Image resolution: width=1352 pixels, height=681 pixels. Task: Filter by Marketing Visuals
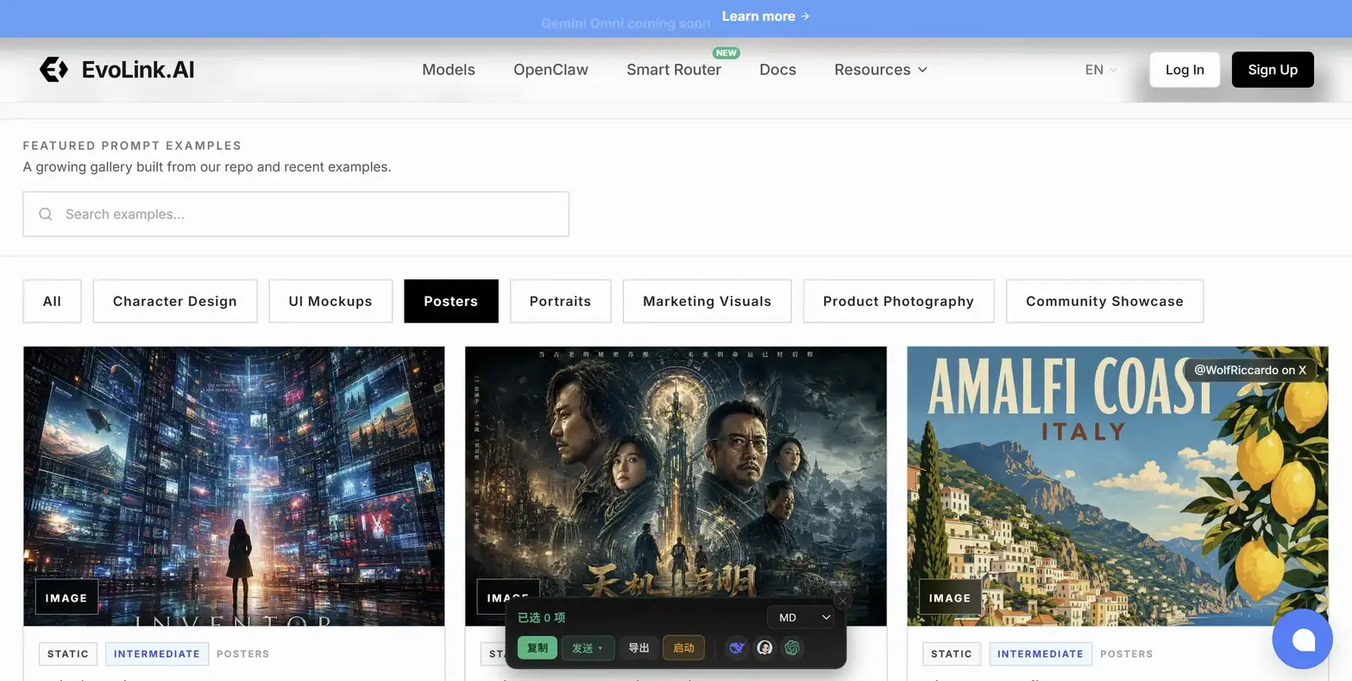(707, 301)
